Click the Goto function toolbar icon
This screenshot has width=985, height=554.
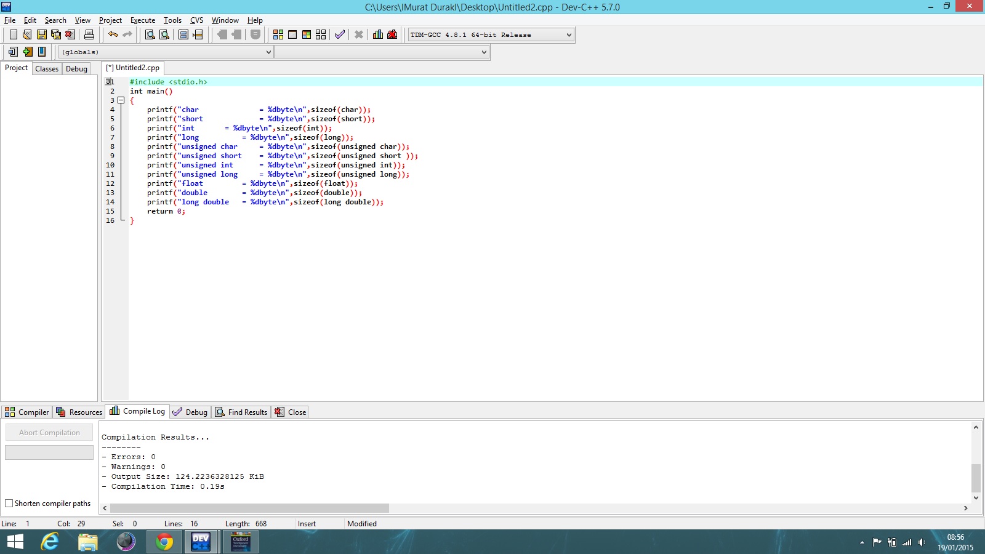pos(183,34)
